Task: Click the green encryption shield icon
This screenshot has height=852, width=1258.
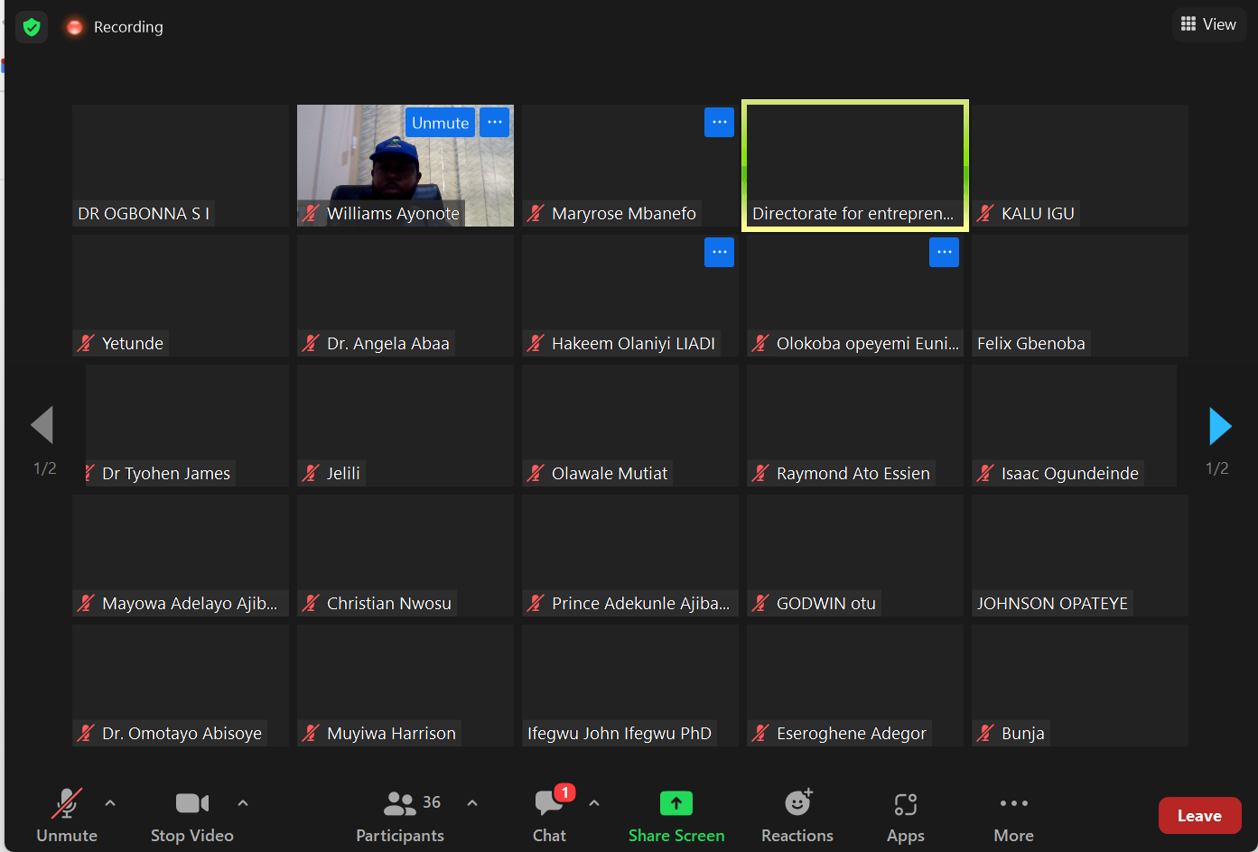Action: [32, 27]
